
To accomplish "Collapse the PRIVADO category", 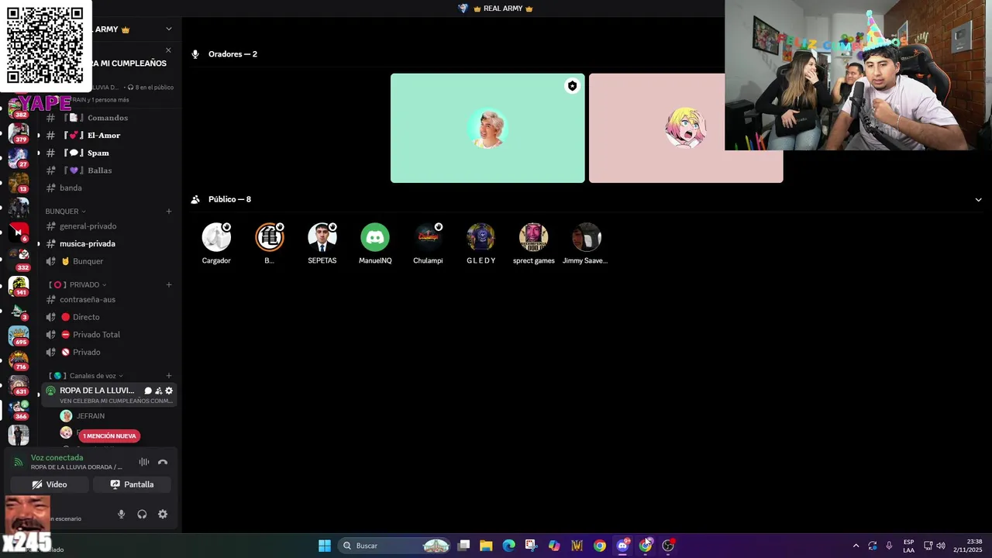I will [77, 284].
